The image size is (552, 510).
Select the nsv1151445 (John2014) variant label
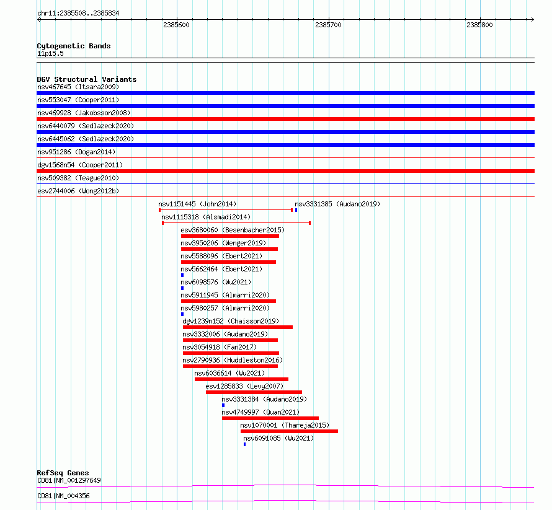tap(197, 204)
